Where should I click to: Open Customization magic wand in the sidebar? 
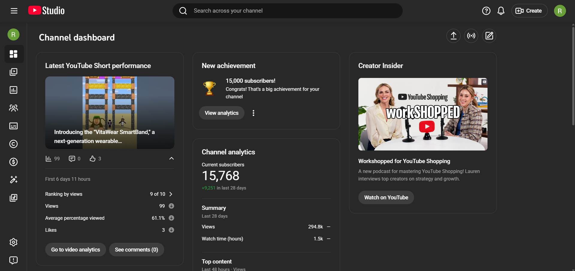[13, 180]
